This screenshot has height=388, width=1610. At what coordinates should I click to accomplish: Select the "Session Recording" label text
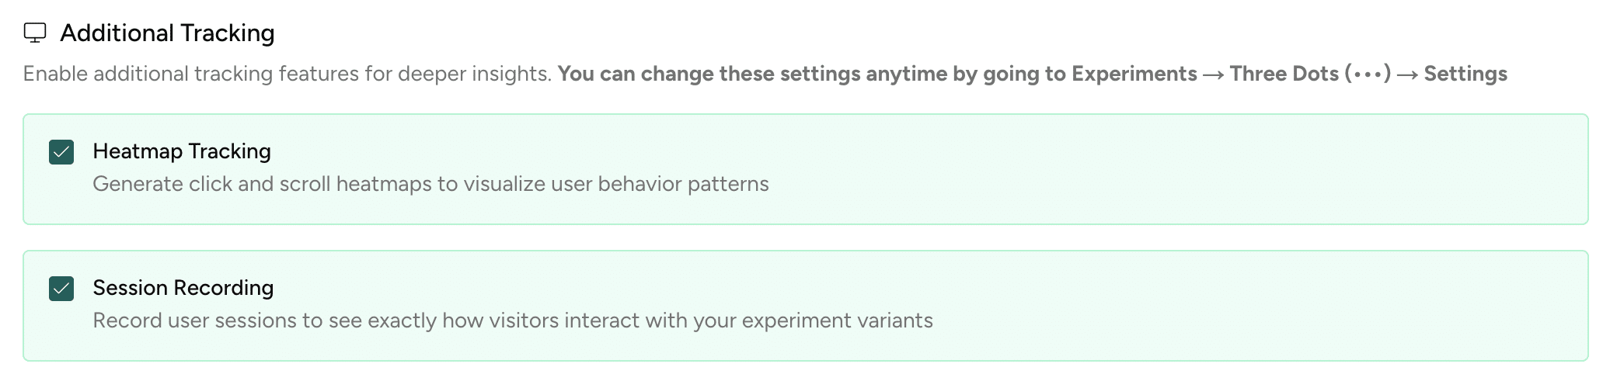coord(183,288)
